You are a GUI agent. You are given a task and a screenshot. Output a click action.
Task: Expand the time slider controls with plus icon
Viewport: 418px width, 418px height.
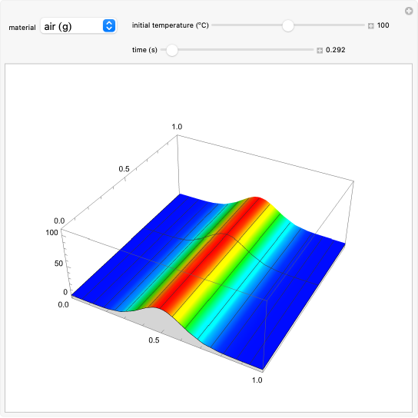pyautogui.click(x=320, y=51)
